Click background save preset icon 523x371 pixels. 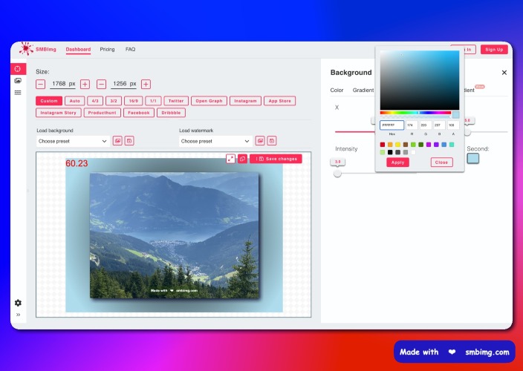pyautogui.click(x=129, y=141)
